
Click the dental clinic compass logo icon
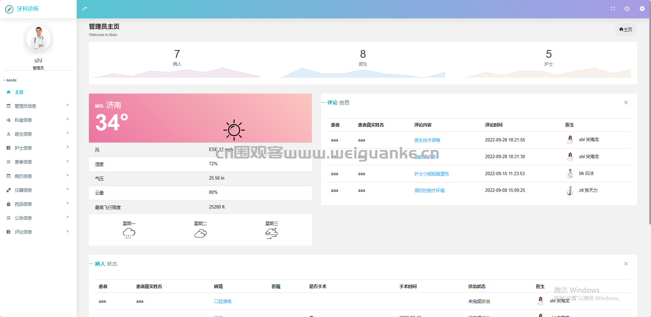click(10, 9)
